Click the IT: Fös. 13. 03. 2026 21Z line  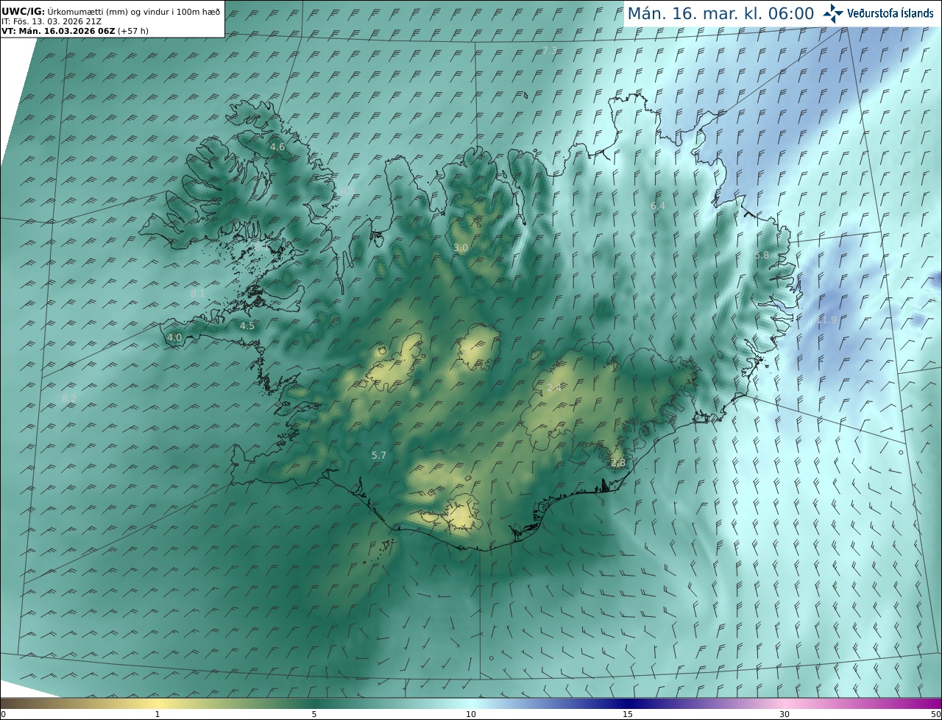coord(51,21)
